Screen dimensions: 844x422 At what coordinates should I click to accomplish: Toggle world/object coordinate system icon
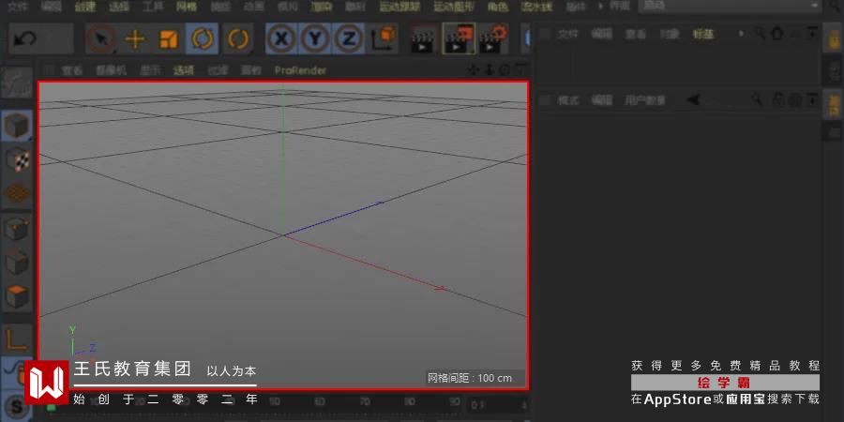[x=384, y=38]
